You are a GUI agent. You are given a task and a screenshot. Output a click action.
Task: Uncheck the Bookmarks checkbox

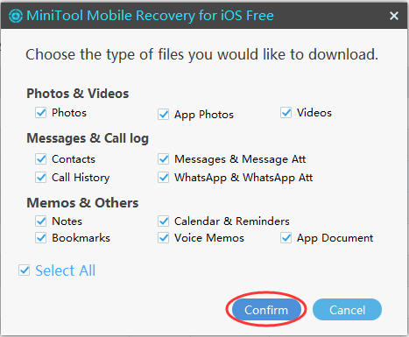[41, 238]
